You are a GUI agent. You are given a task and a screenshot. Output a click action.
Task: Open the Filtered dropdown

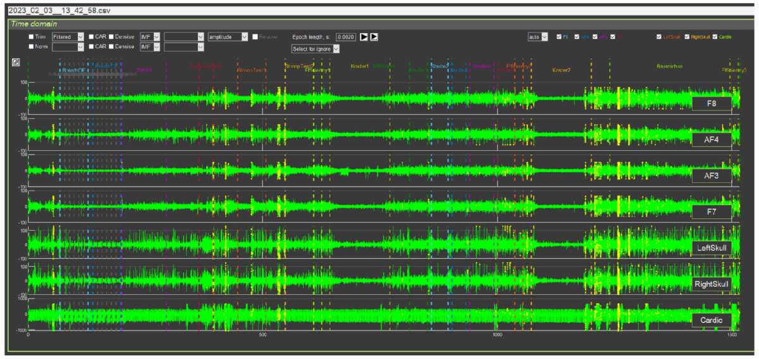point(68,37)
